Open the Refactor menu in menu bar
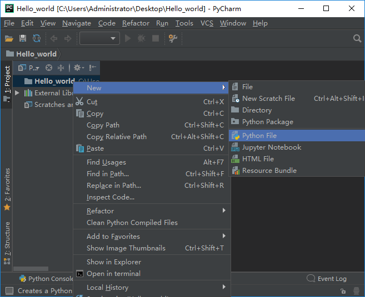 pyautogui.click(x=136, y=23)
